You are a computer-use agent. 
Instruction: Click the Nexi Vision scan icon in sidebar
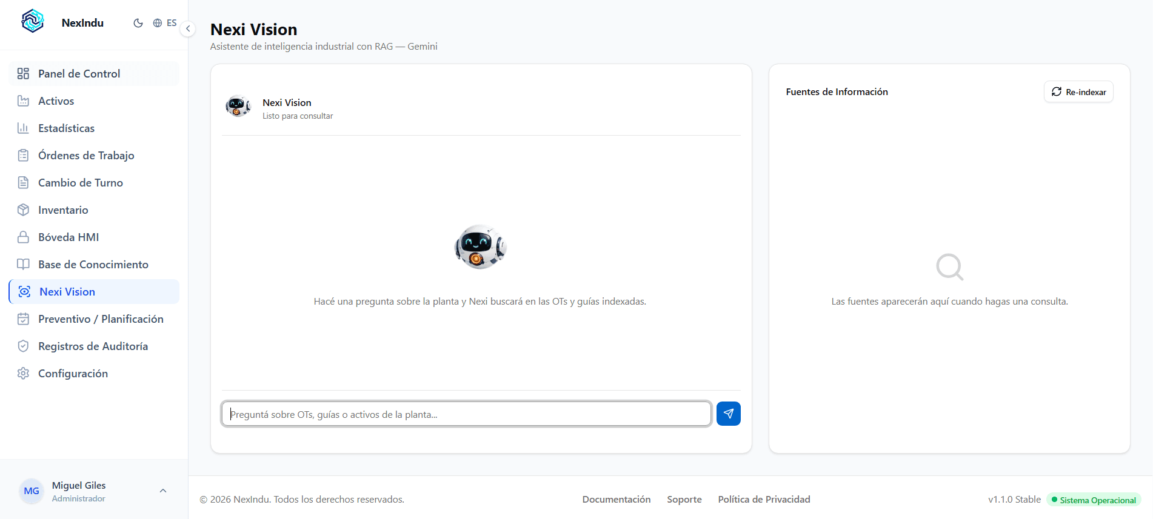pos(24,291)
